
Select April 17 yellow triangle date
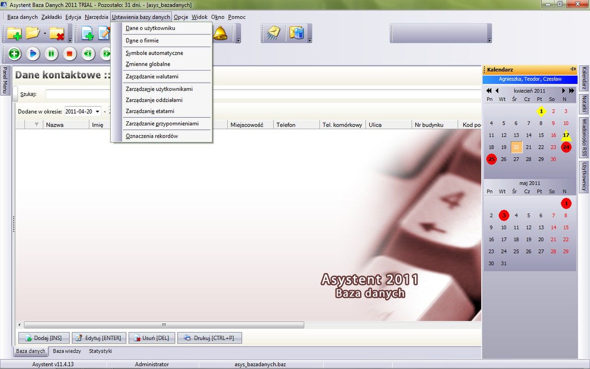(566, 135)
